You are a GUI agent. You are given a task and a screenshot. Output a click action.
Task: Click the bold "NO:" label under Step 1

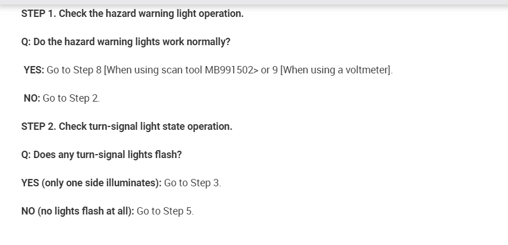(32, 98)
